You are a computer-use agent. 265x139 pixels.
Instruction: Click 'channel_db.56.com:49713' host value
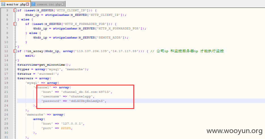tap(86, 92)
